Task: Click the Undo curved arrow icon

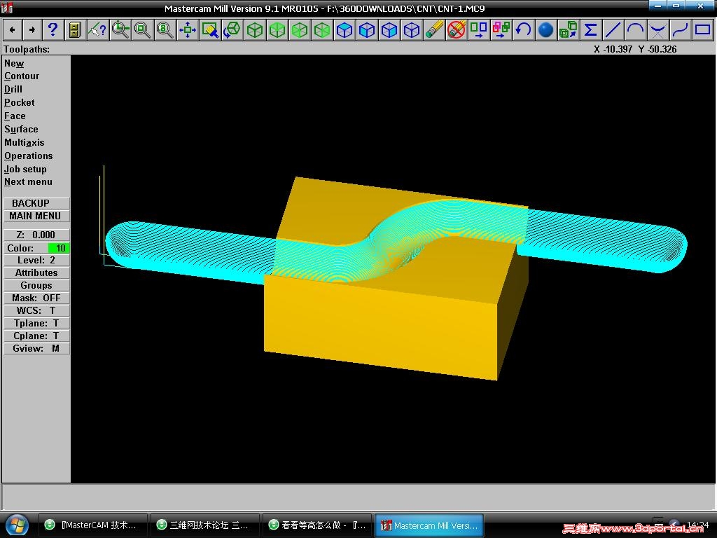Action: (x=524, y=30)
